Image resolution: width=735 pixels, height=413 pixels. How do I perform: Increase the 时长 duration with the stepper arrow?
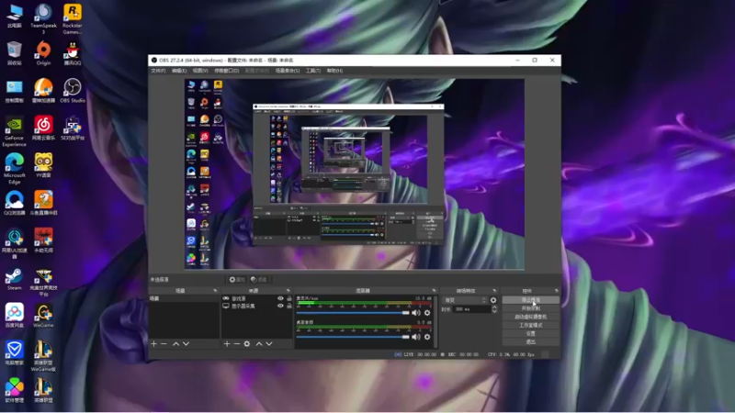coord(494,307)
